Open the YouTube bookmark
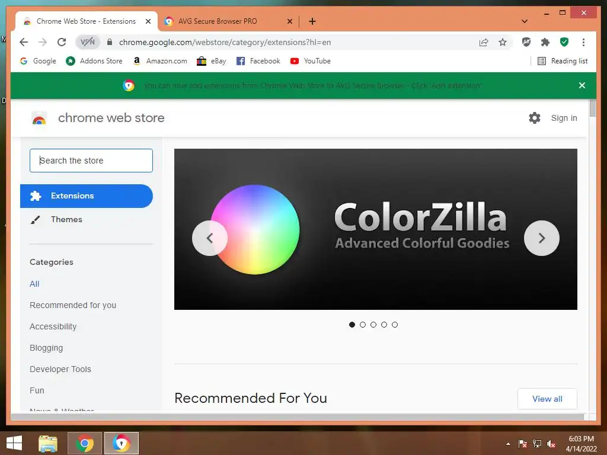 pos(310,61)
